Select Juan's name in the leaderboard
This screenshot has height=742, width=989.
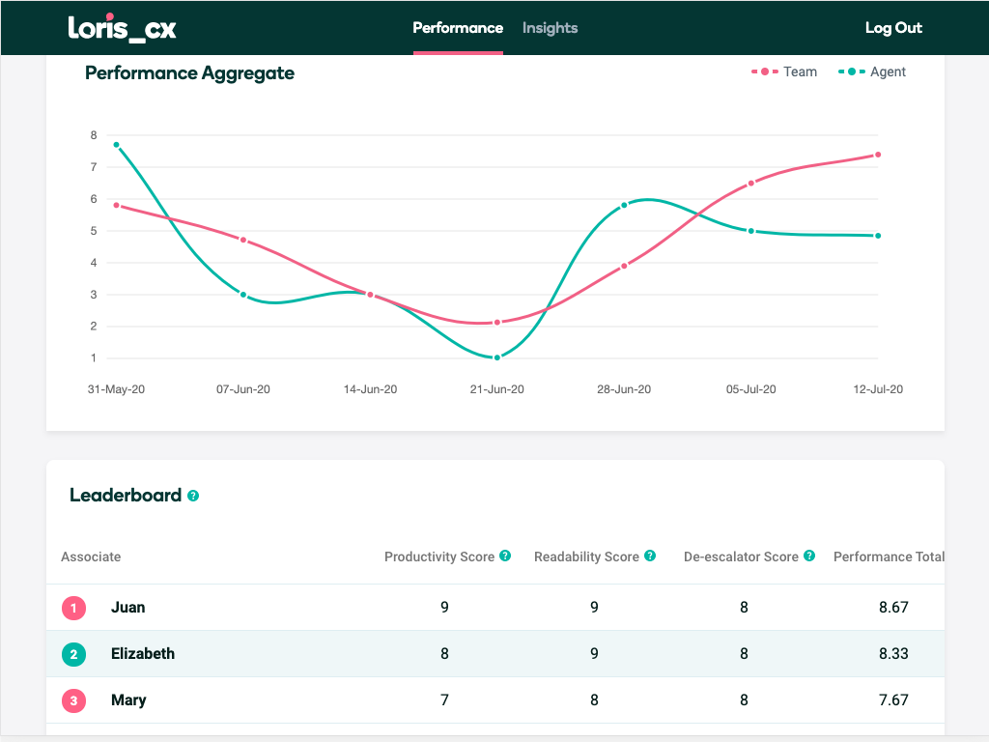coord(128,608)
